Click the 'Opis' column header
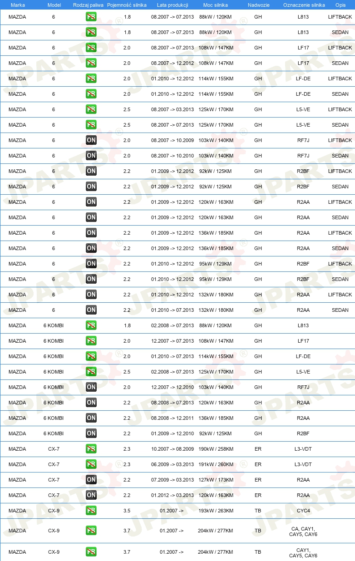This screenshot has height=561, width=355. (x=340, y=5)
